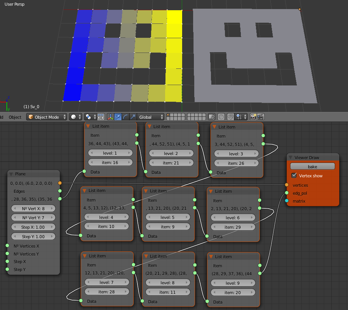The image size is (348, 310).
Task: Click the Viewer Draw edg_pol input socket
Action: (287, 193)
